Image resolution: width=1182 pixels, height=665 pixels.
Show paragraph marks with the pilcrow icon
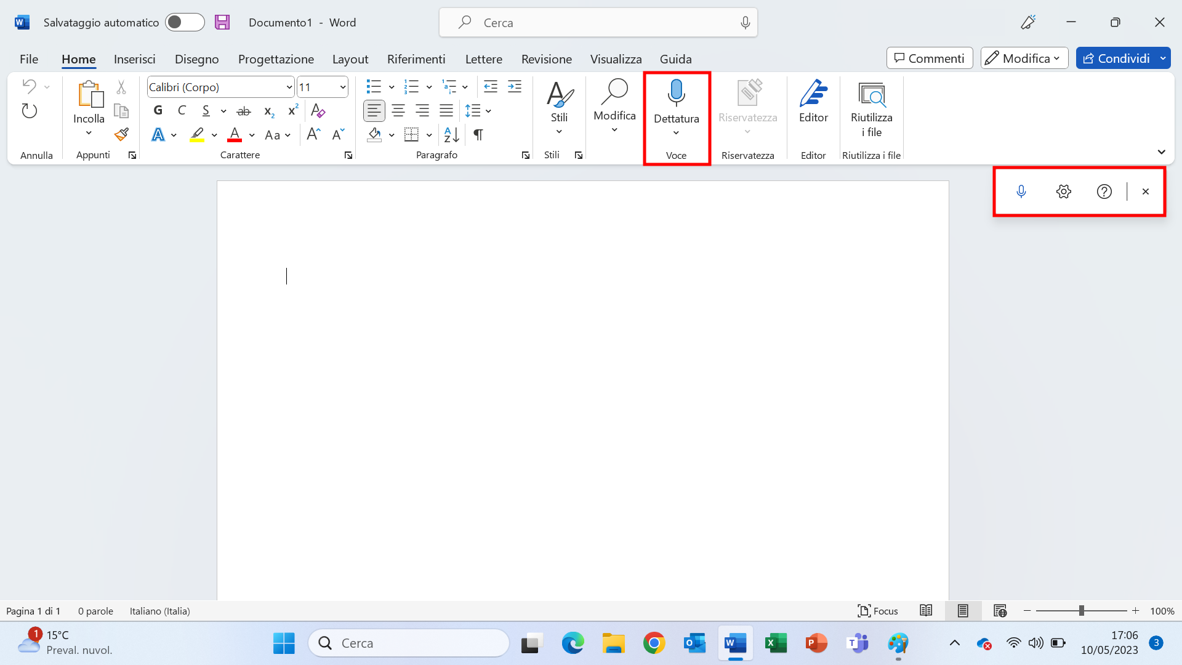479,135
